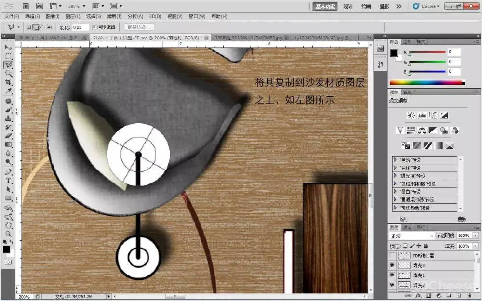Toggle the 消除锯齿 anti-alias checkbox

(94, 27)
